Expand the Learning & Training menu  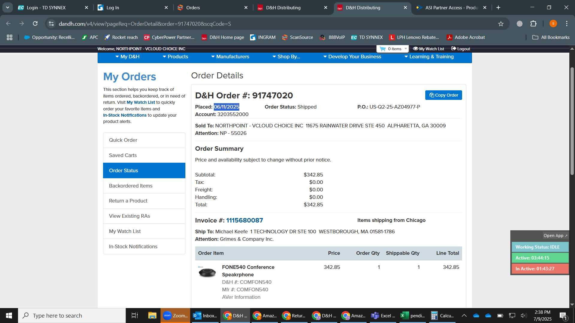[x=429, y=57]
